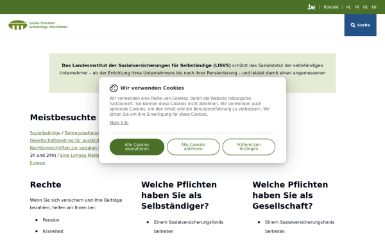This screenshot has height=240, width=385.
Task: Click the Pension list item
Action: tap(51, 220)
